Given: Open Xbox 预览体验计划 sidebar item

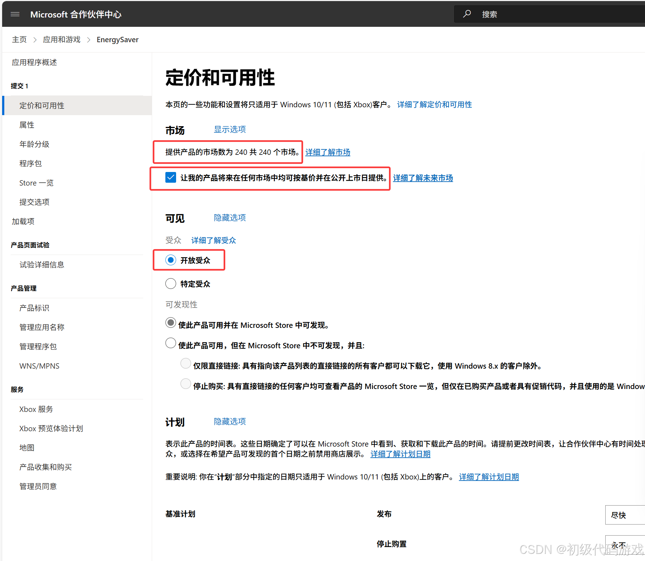Looking at the screenshot, I should (51, 428).
